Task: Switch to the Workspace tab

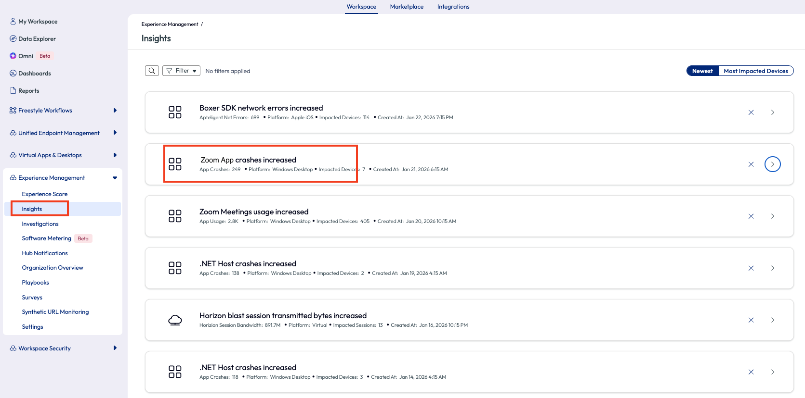Action: click(x=361, y=7)
